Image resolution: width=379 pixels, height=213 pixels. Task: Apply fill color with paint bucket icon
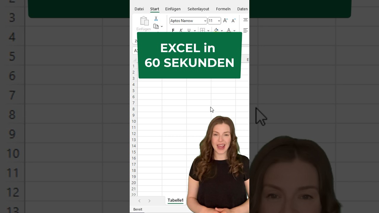(216, 30)
